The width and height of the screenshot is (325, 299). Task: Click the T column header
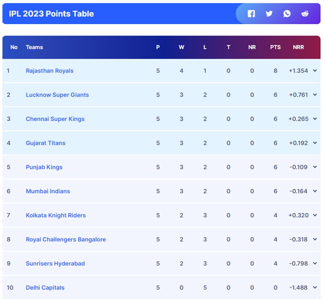pyautogui.click(x=228, y=47)
